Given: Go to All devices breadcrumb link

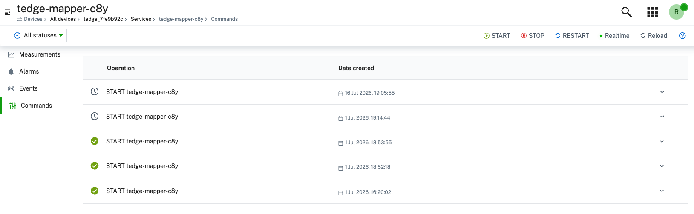Looking at the screenshot, I should 63,19.
